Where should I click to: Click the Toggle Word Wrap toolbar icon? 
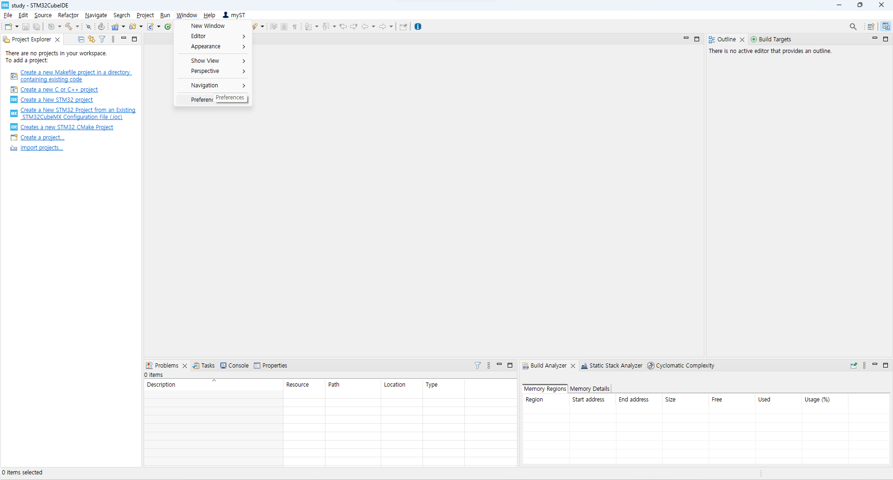tap(273, 26)
